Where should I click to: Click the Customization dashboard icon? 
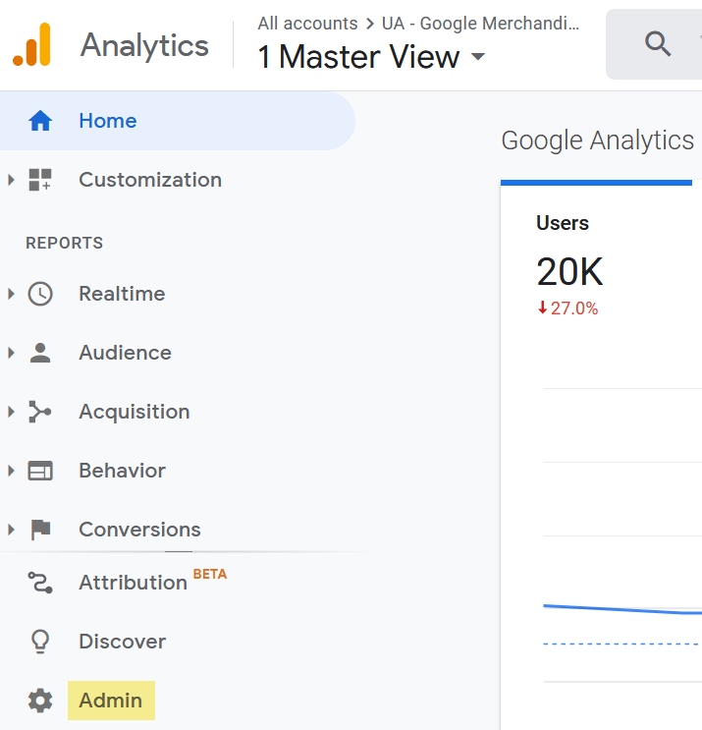point(40,180)
